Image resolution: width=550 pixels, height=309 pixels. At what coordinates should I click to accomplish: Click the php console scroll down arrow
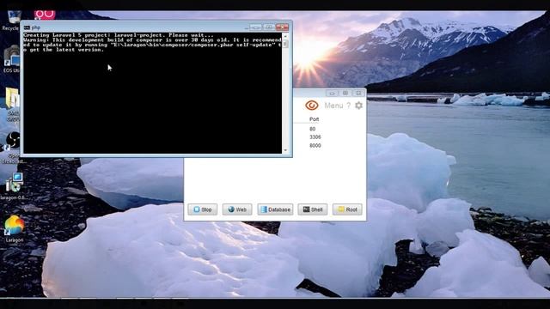coord(285,151)
